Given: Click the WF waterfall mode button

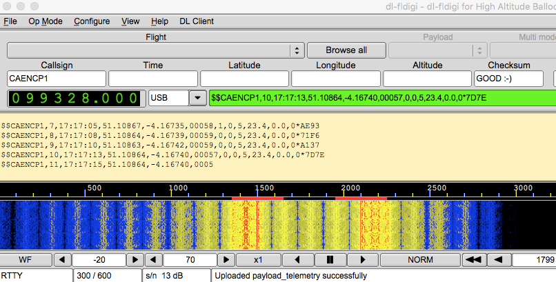Looking at the screenshot, I should [25, 260].
